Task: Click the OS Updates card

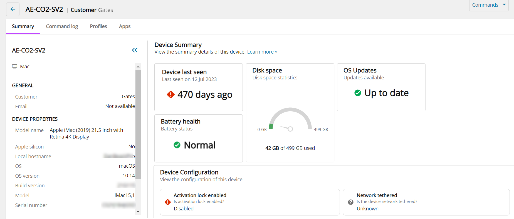Action: [x=381, y=87]
